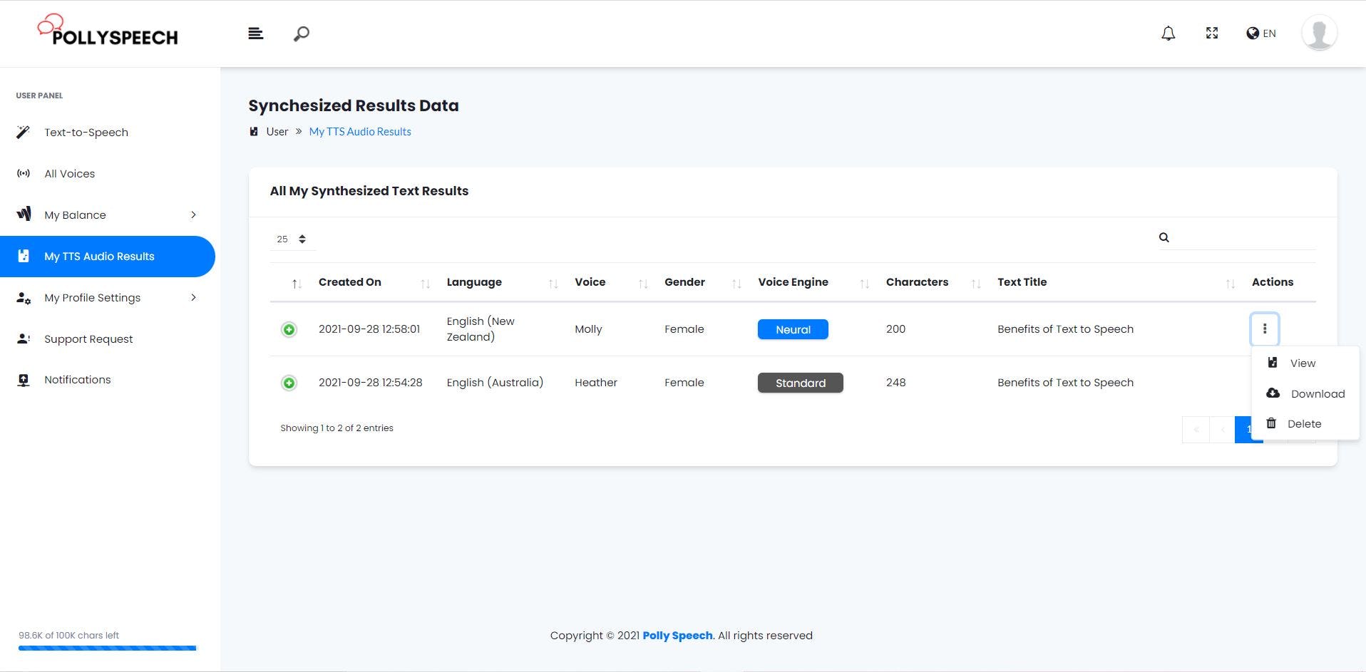Open Notifications in the sidebar
1366x672 pixels.
(77, 380)
